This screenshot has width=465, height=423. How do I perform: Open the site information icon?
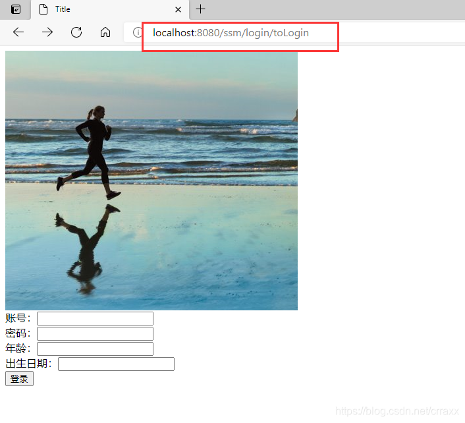137,32
